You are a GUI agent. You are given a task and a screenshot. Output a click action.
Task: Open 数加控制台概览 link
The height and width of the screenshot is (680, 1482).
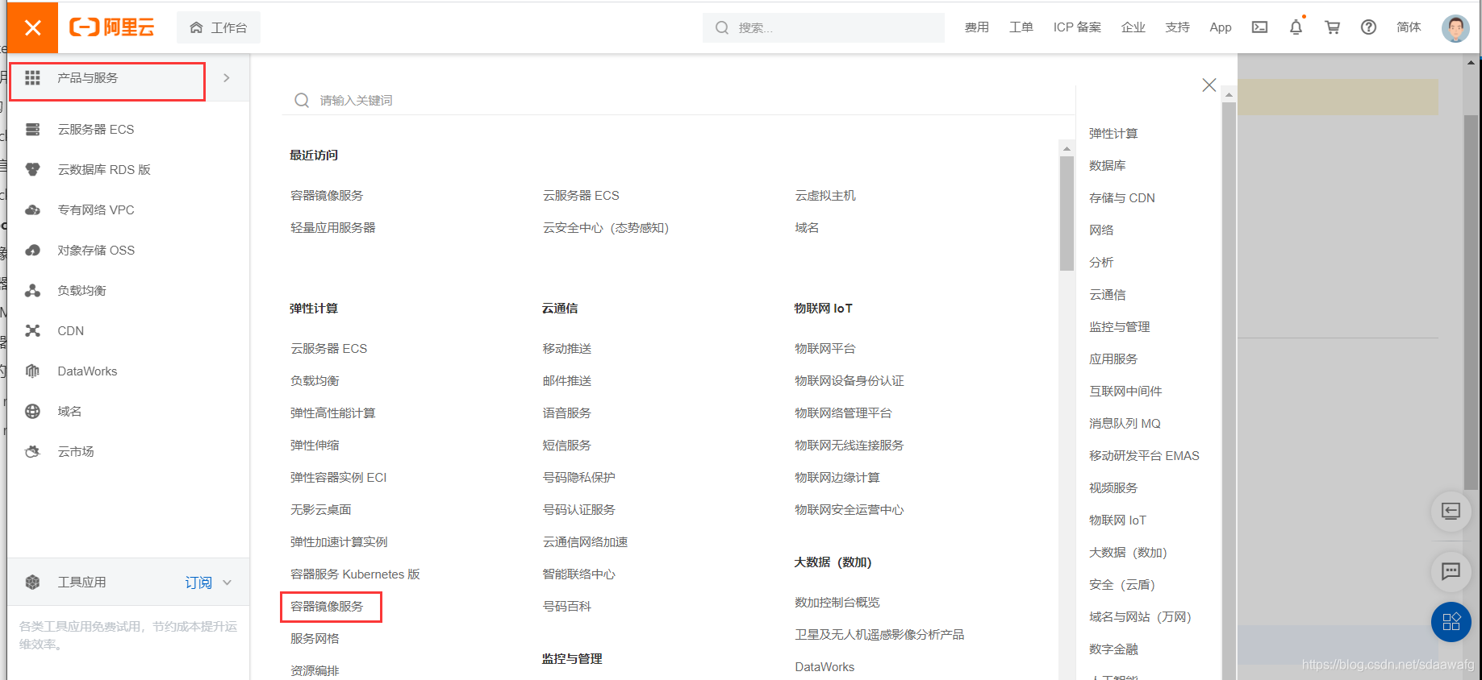837,602
